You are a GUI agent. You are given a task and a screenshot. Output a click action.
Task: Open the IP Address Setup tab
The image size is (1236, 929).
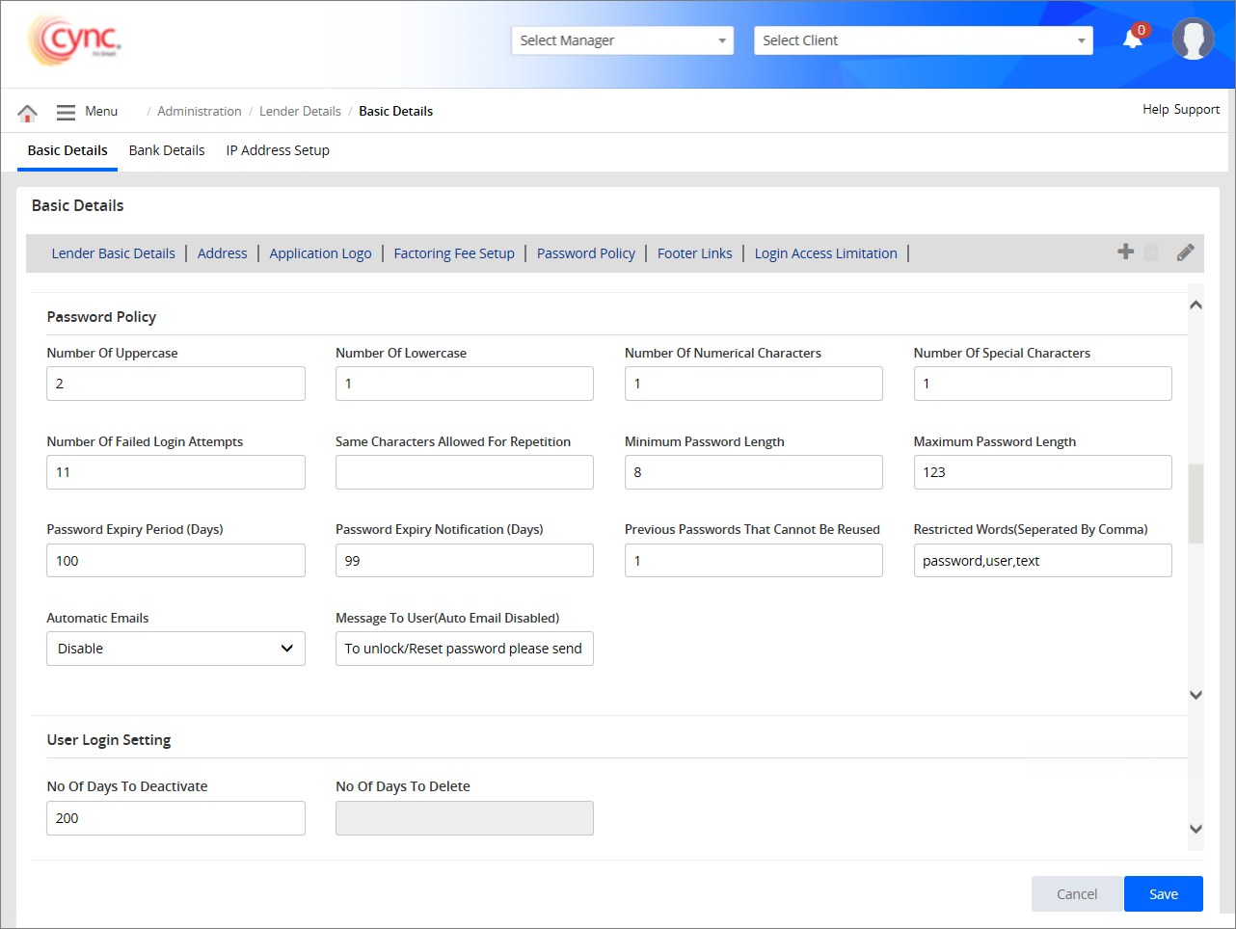pos(278,150)
